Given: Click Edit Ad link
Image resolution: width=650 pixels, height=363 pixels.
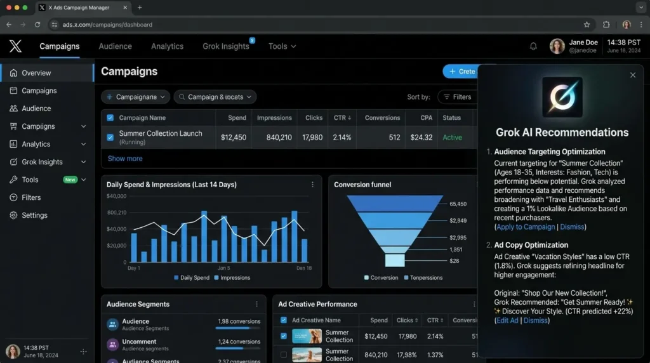Looking at the screenshot, I should (x=507, y=320).
